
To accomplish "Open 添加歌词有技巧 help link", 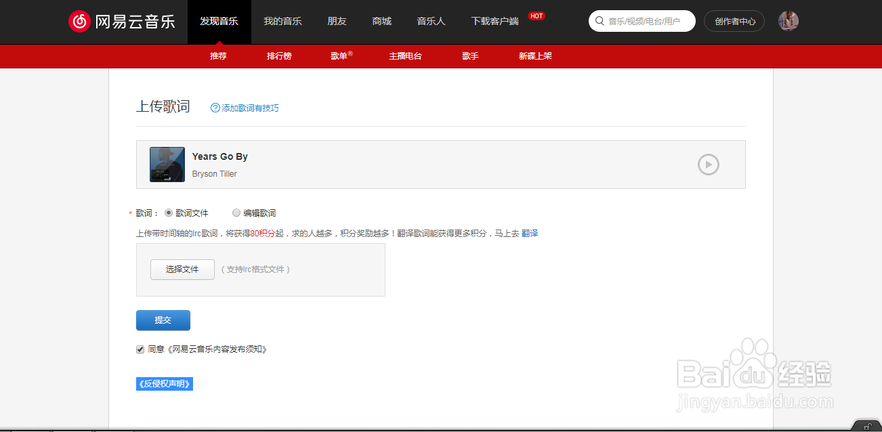I will (x=250, y=108).
